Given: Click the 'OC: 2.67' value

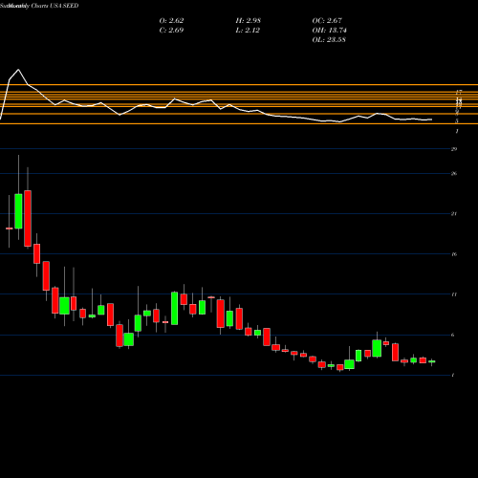Looking at the screenshot, I should pos(327,20).
